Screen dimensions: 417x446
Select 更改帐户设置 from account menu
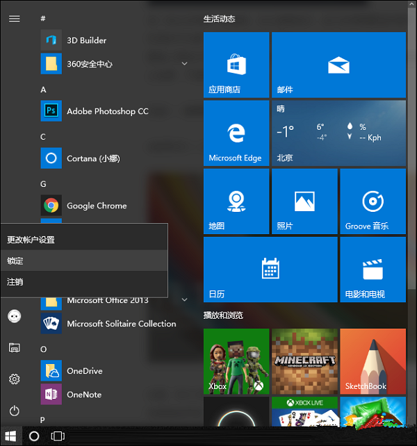click(31, 240)
